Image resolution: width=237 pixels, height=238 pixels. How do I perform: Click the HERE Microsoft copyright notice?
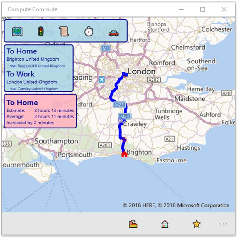coord(176,205)
